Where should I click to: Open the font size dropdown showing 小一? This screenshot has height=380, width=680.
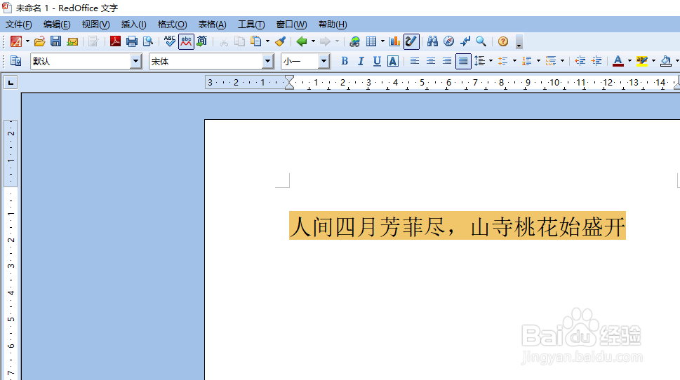(324, 62)
